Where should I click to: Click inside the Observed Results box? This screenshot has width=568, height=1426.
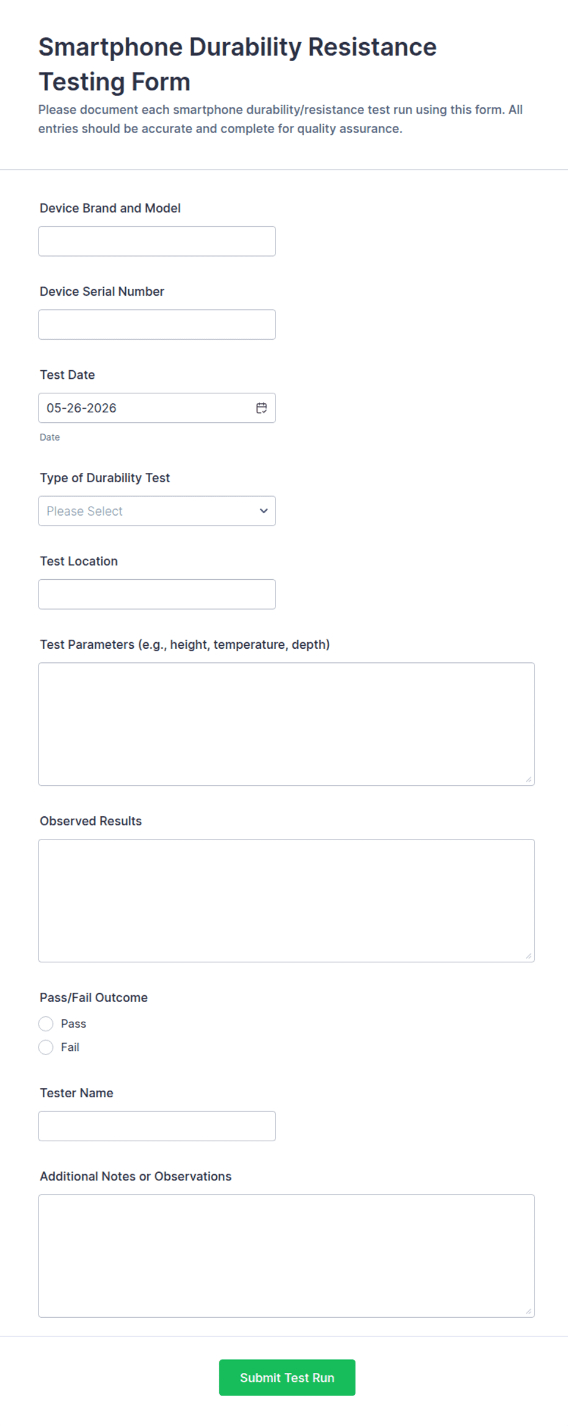point(286,901)
